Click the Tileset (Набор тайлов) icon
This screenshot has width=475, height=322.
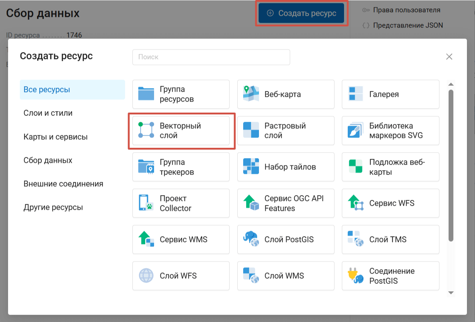pos(251,167)
